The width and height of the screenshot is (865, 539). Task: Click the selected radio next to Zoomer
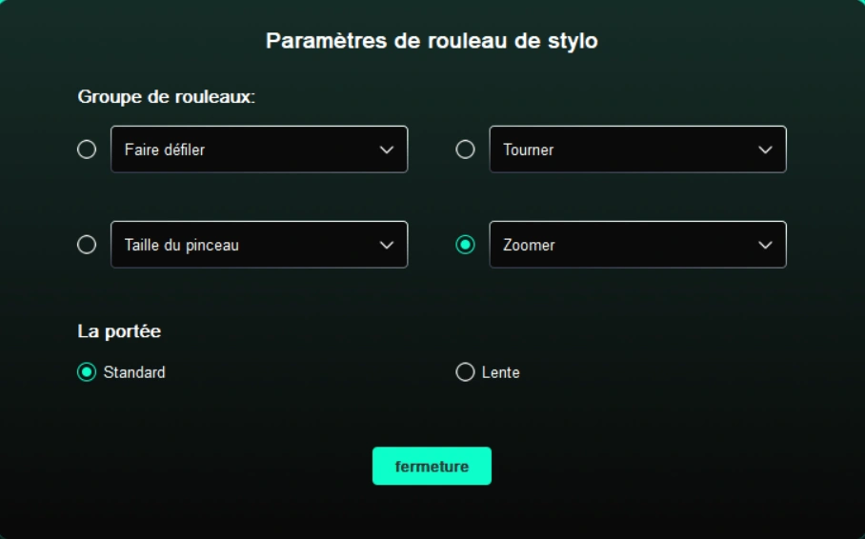tap(466, 245)
